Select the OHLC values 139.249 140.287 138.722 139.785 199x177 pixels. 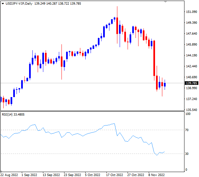click(x=58, y=4)
